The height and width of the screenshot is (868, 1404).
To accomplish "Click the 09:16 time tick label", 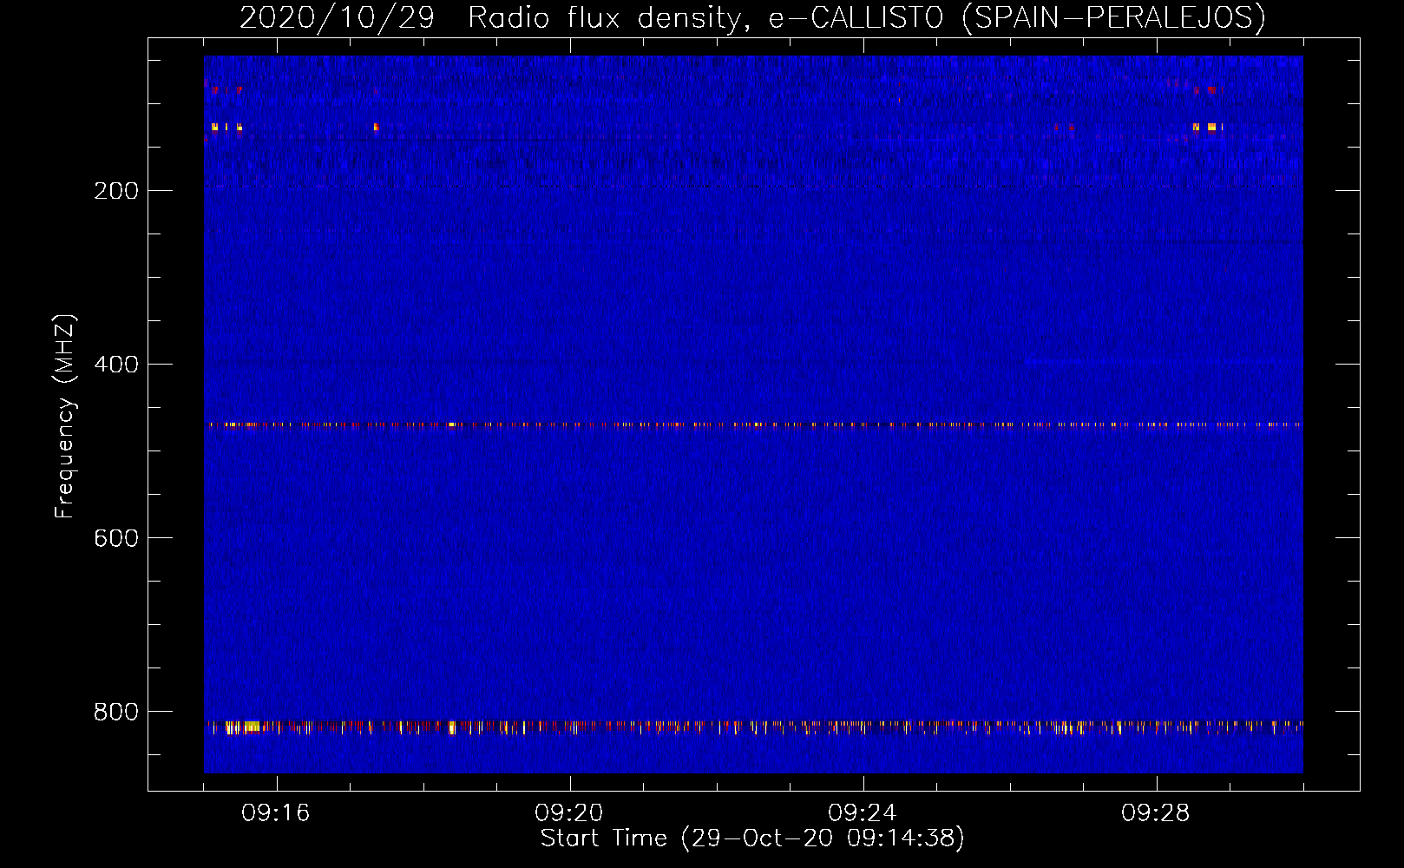I will pyautogui.click(x=276, y=813).
